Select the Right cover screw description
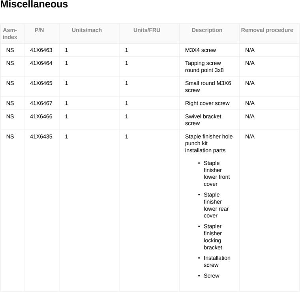Viewport: 300px width, 292px height. coord(207,103)
